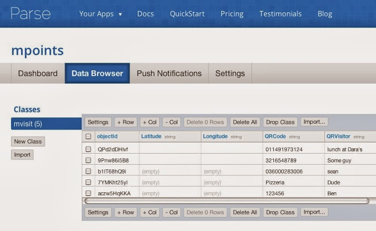
Task: Click the top Import... toolbar button
Action: pyautogui.click(x=314, y=122)
